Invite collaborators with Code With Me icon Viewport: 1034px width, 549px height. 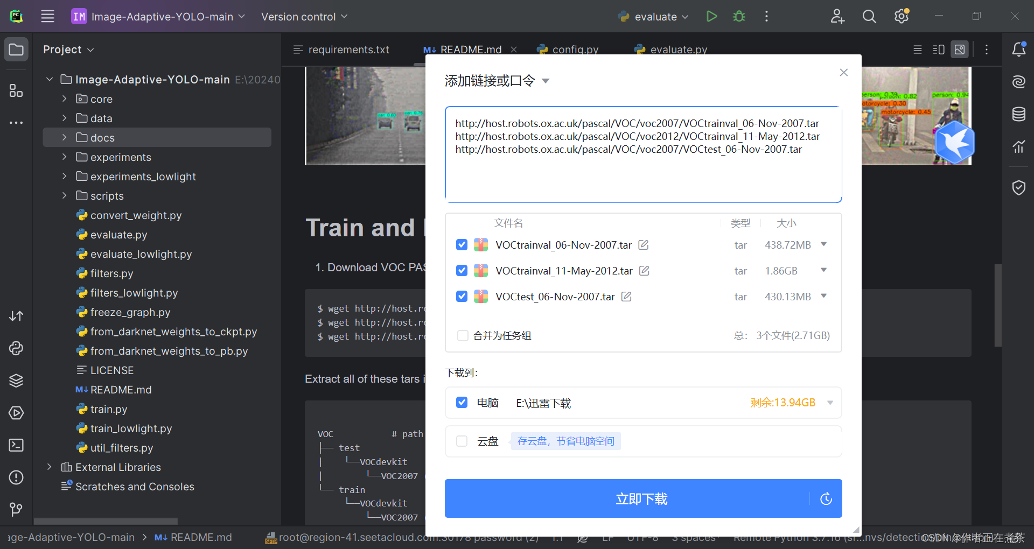(x=837, y=16)
